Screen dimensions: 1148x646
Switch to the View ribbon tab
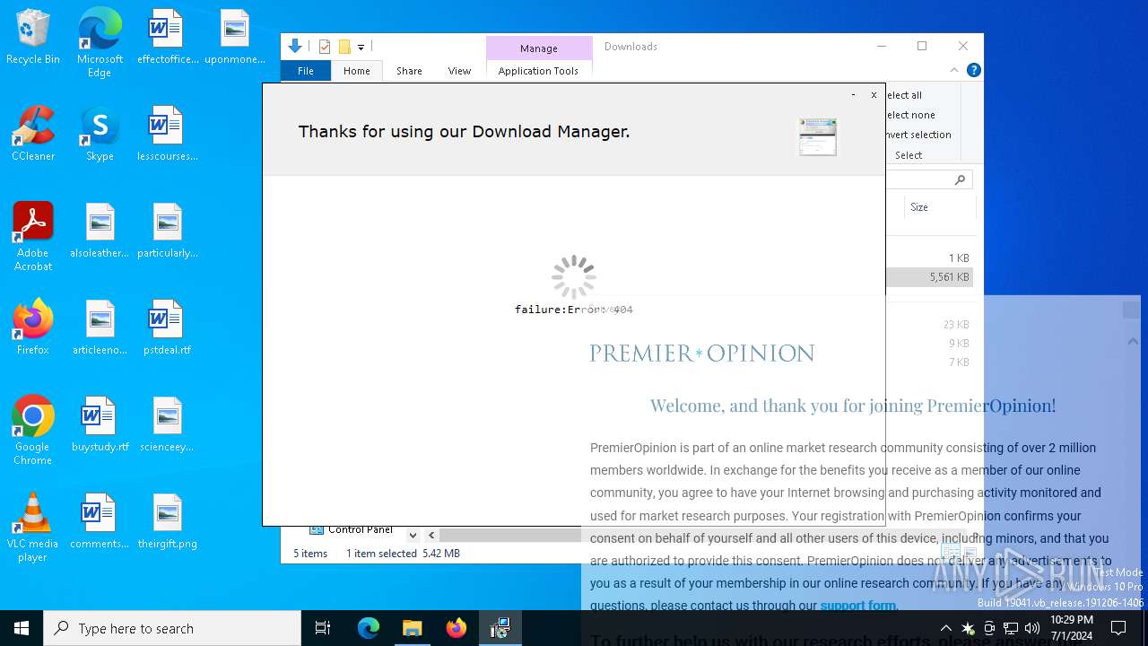pos(459,71)
